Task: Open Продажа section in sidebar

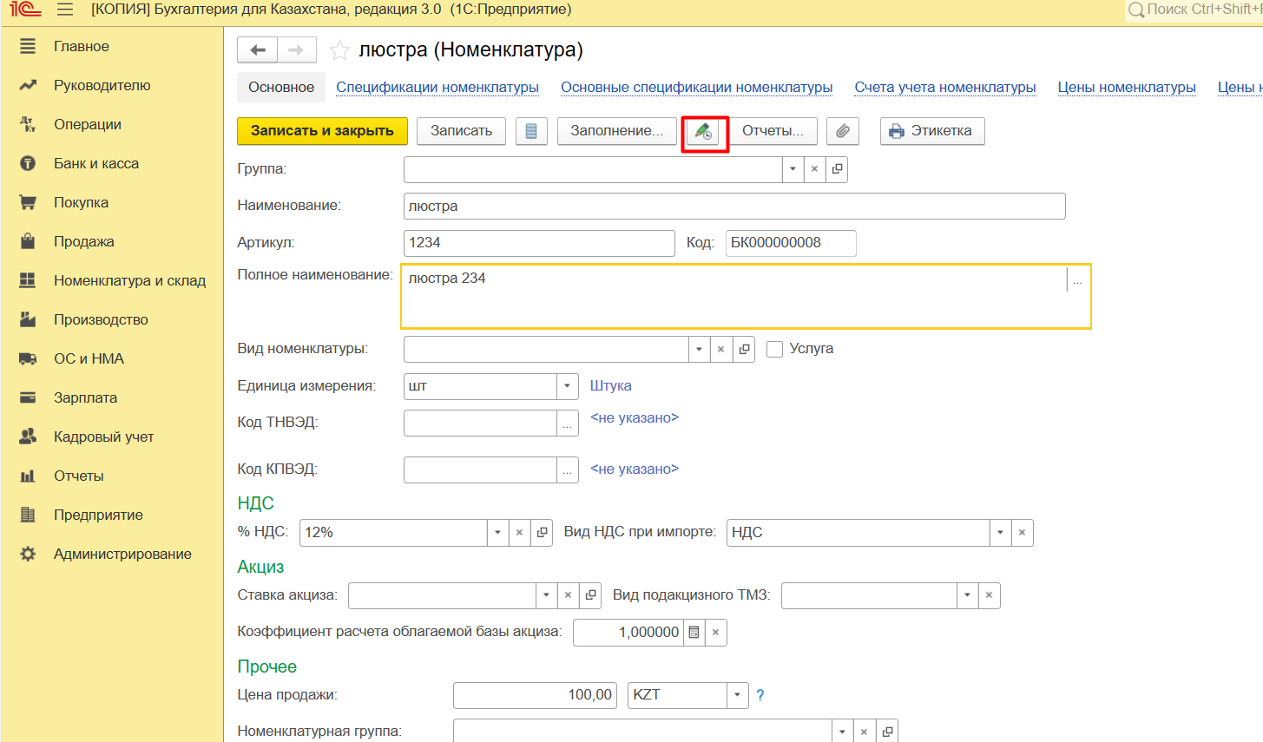Action: pyautogui.click(x=83, y=241)
